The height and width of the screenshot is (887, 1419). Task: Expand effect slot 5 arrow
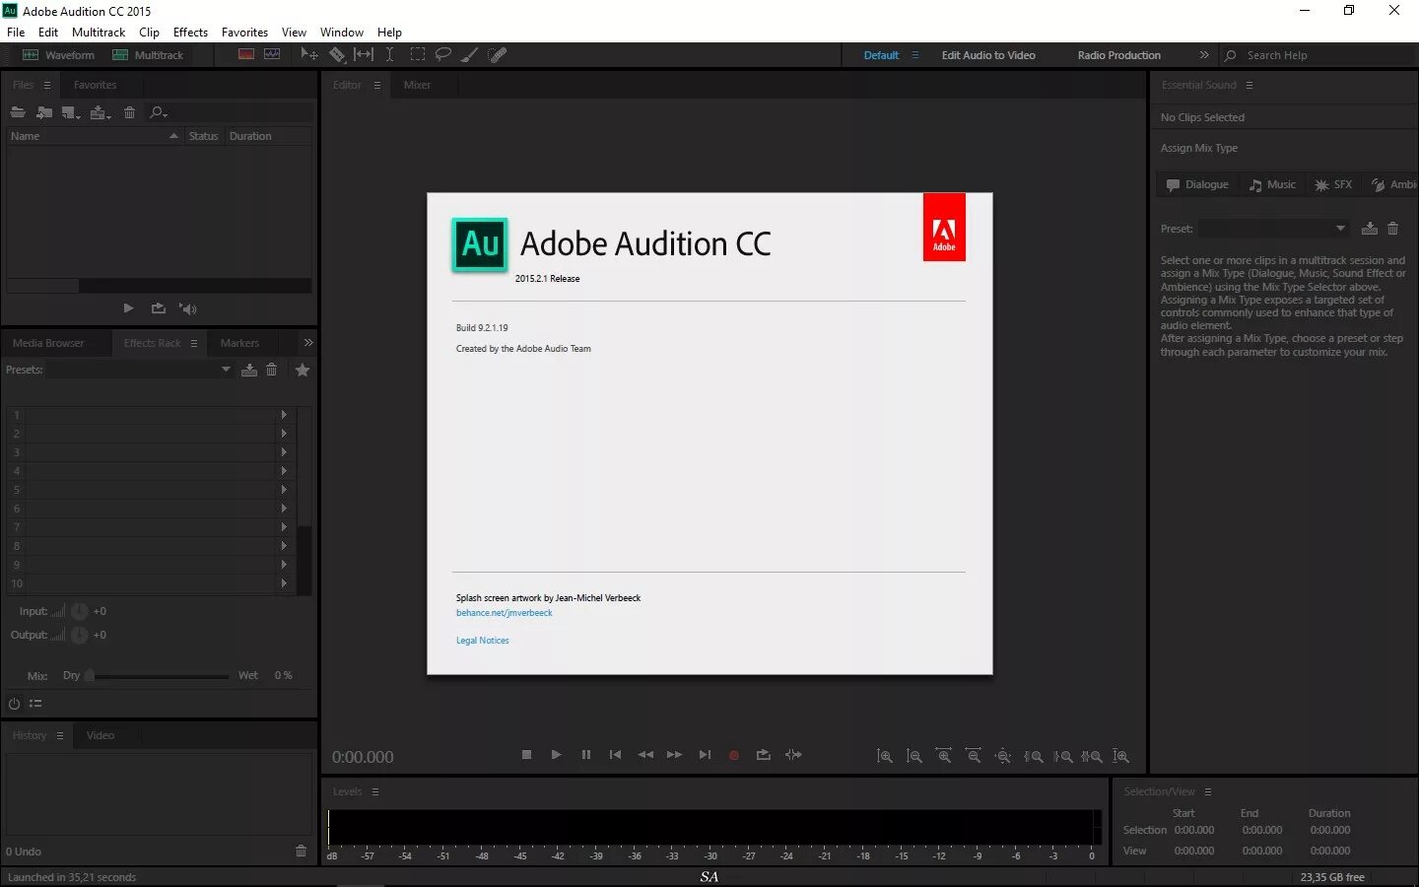284,490
